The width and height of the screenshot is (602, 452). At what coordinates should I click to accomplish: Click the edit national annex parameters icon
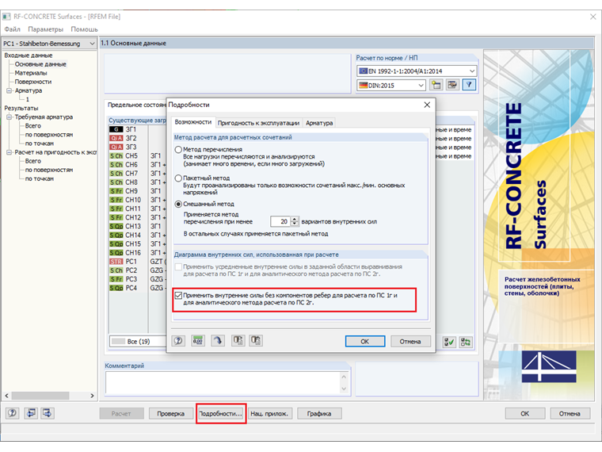pyautogui.click(x=452, y=85)
